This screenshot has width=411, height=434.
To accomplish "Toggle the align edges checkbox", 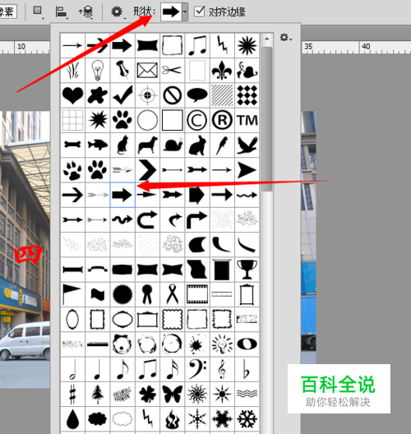I will 199,12.
